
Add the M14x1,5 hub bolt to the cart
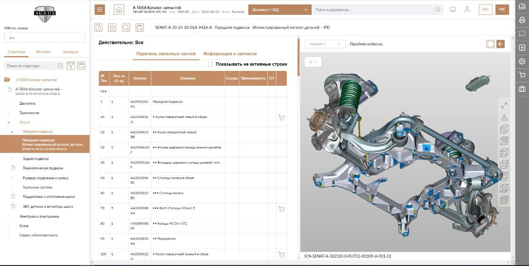281,209
